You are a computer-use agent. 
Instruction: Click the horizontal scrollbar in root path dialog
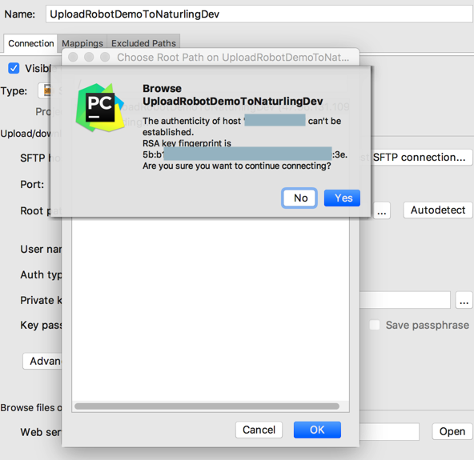pyautogui.click(x=207, y=406)
